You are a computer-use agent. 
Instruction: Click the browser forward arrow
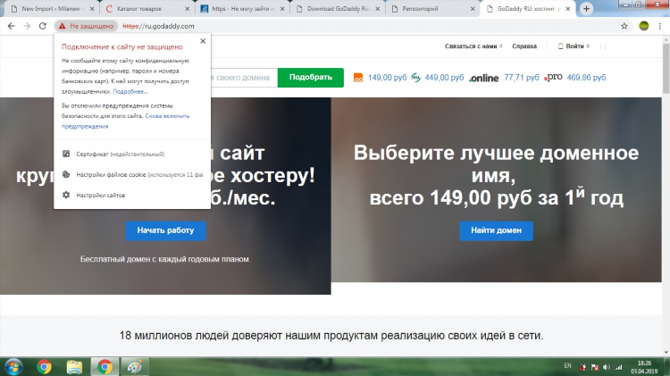click(27, 26)
